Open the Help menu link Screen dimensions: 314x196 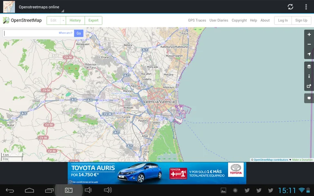coord(253,20)
